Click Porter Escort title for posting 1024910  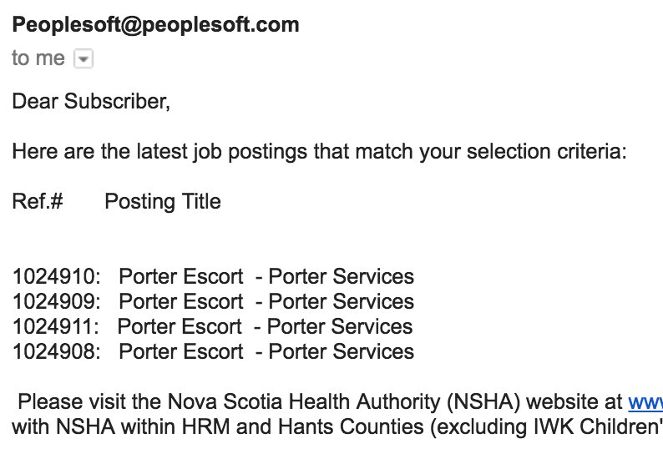[x=180, y=276]
